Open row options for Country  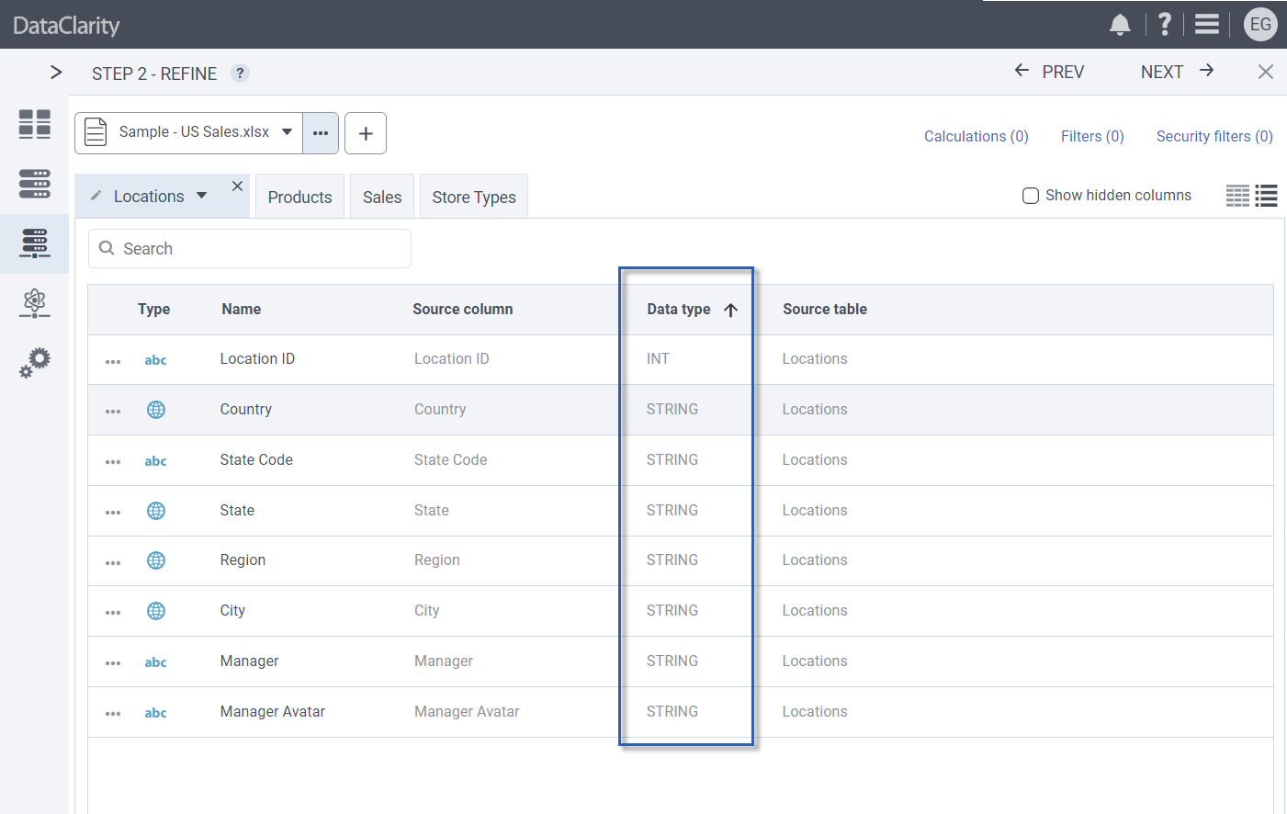point(113,411)
